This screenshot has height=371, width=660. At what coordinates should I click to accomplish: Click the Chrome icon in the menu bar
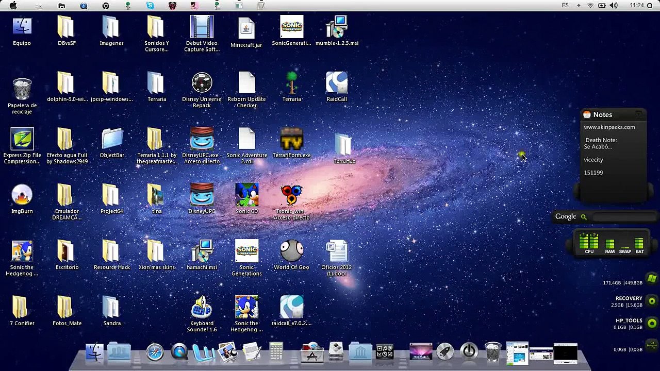click(x=106, y=5)
